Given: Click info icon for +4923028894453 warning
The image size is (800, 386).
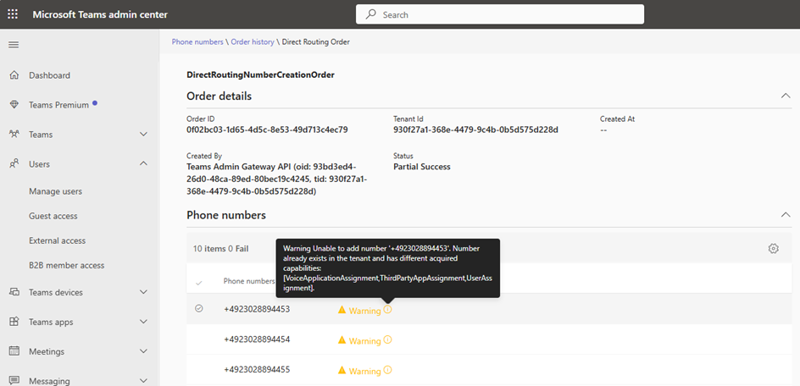Looking at the screenshot, I should (x=388, y=310).
